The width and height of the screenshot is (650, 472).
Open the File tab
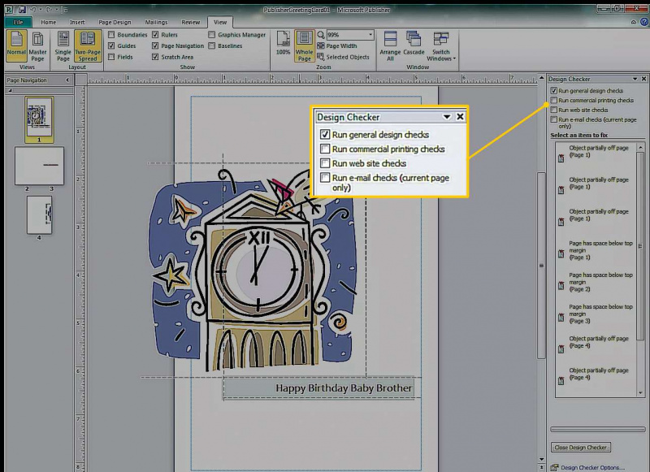point(18,23)
